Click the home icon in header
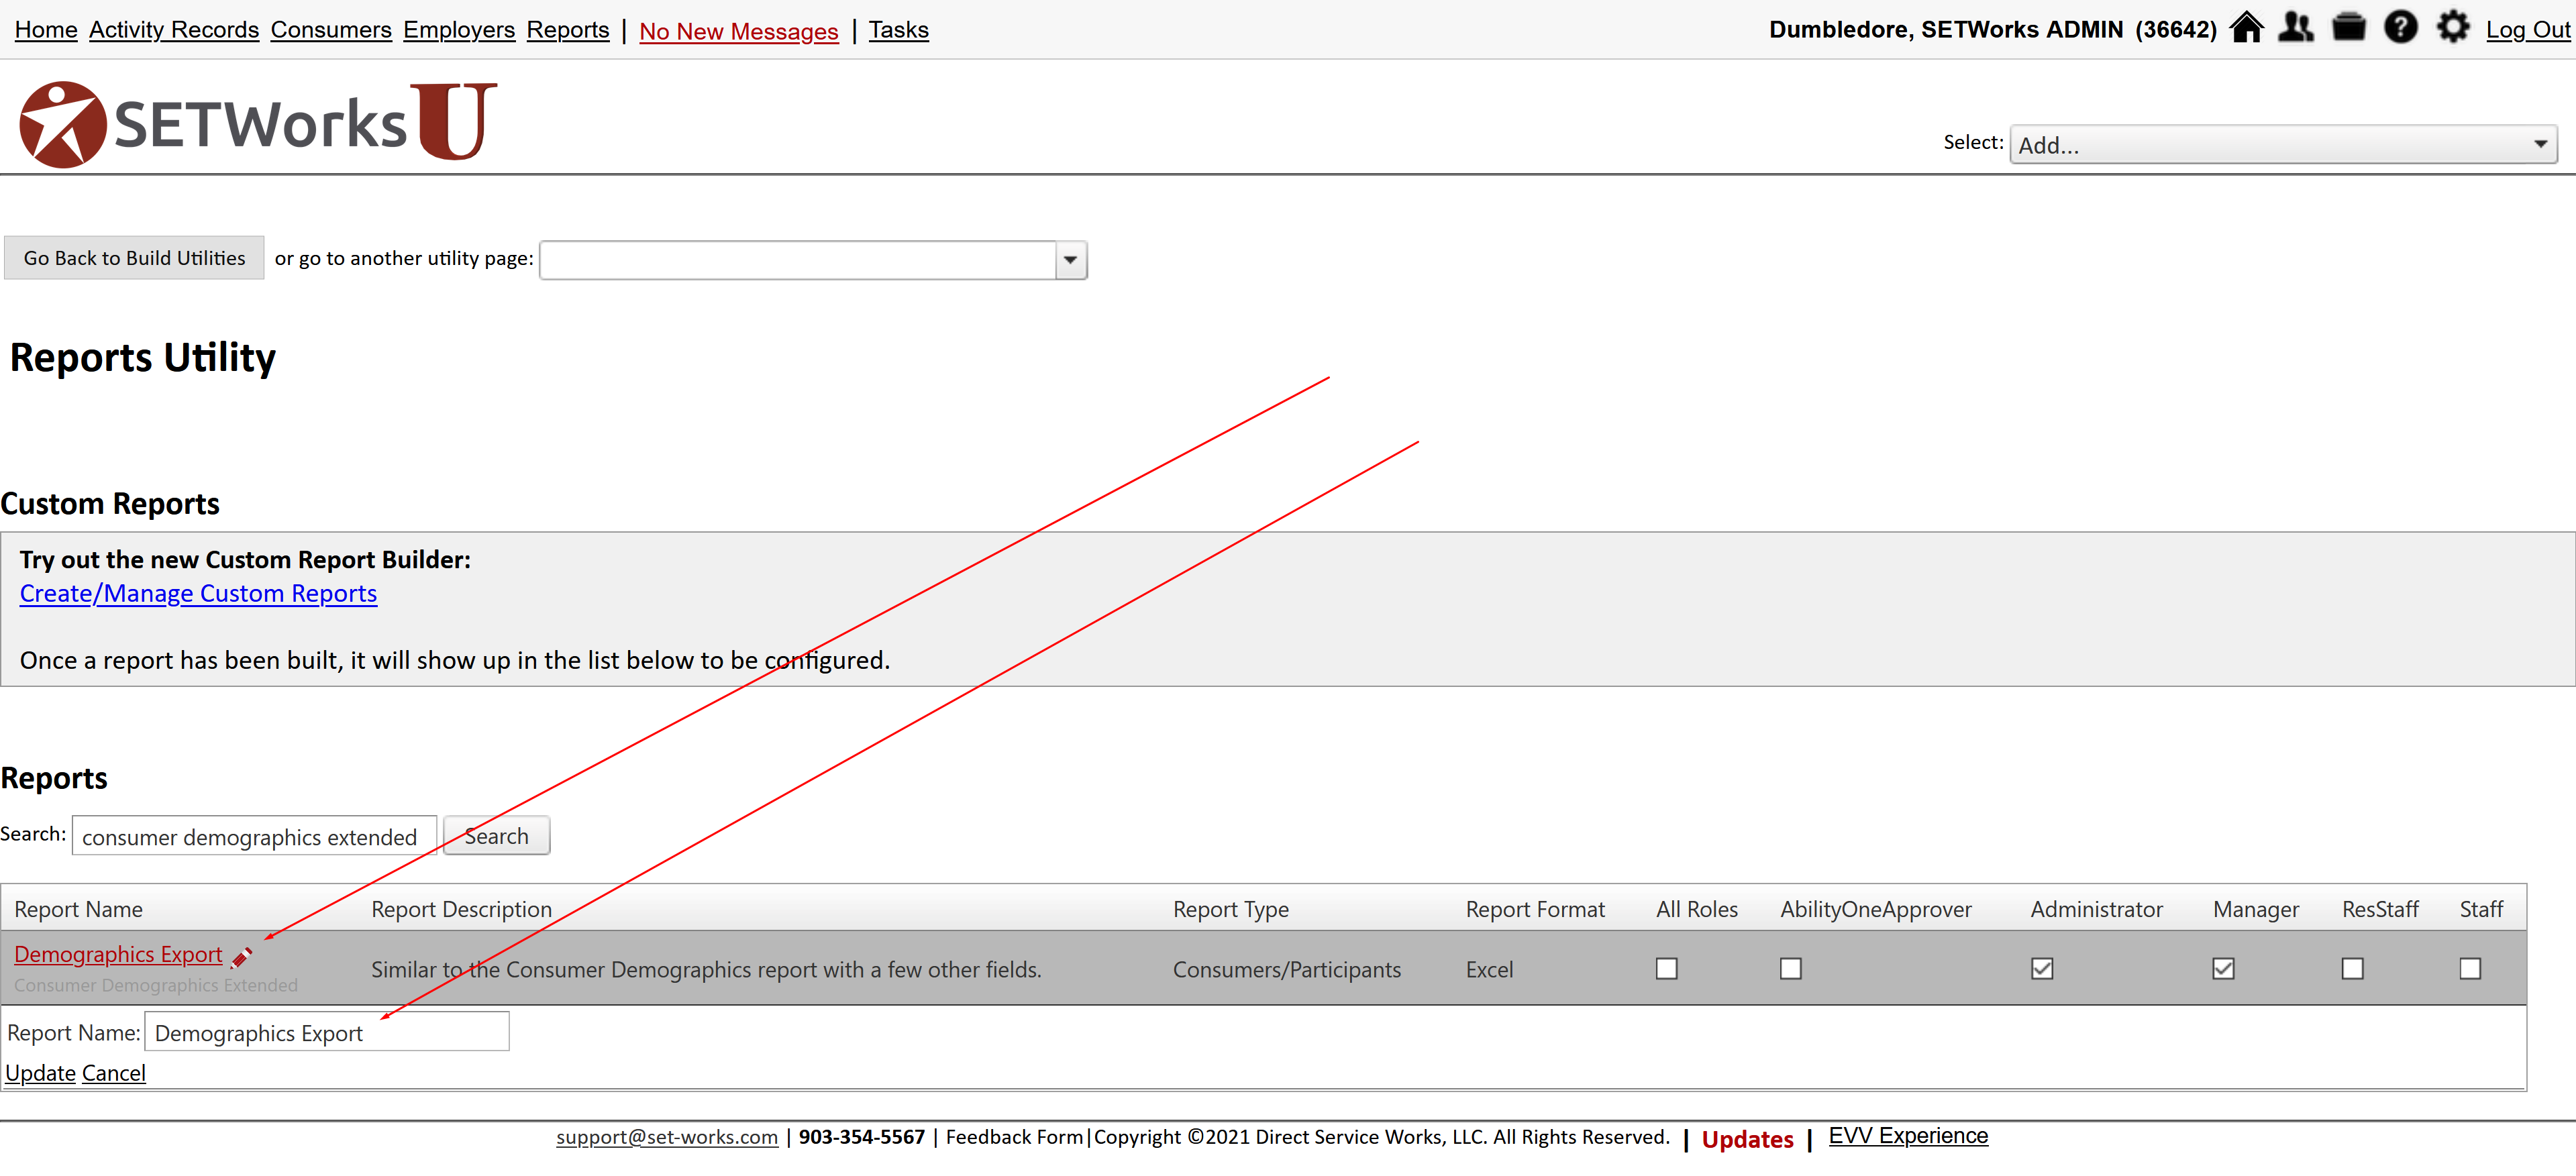The image size is (2576, 1176). [x=2246, y=27]
